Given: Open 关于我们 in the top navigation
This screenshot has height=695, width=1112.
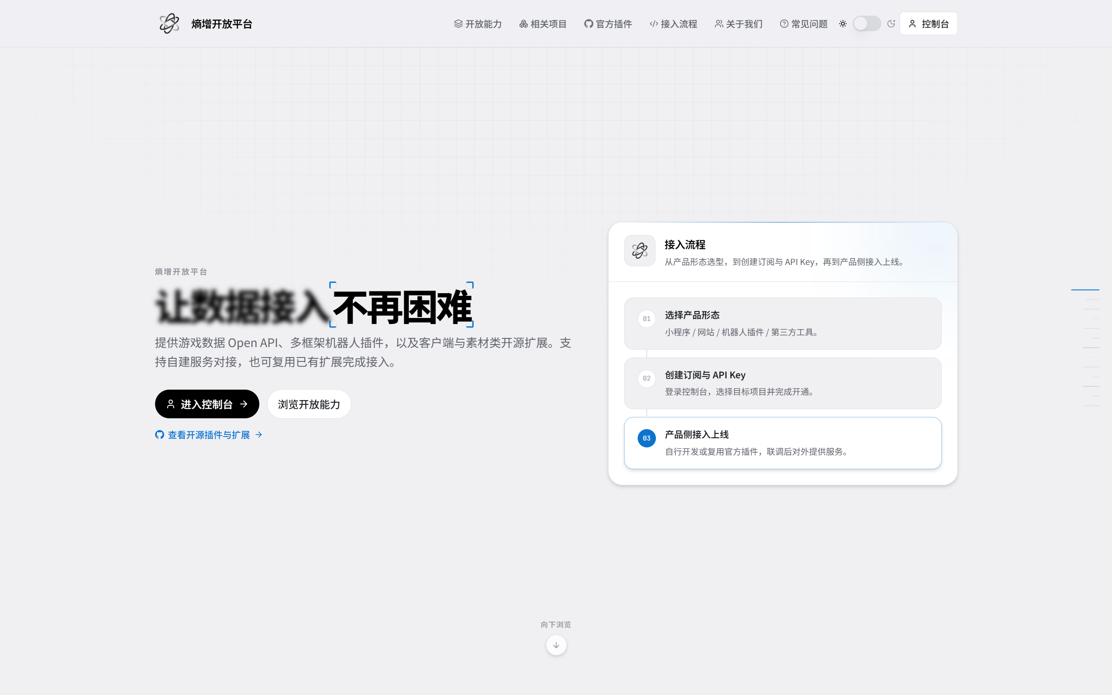Looking at the screenshot, I should [738, 24].
